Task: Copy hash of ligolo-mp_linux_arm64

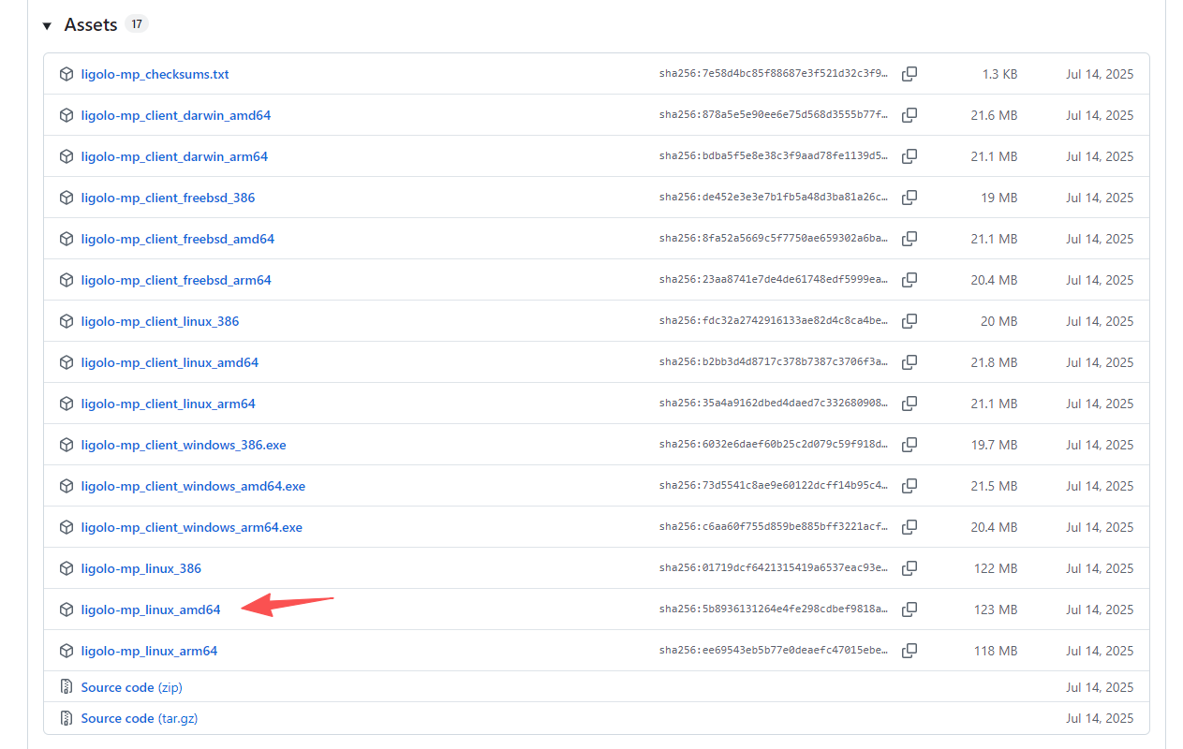Action: pyautogui.click(x=909, y=651)
